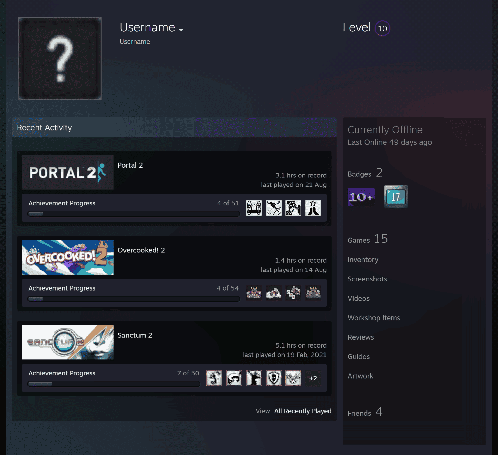Open the Games 15 link

coord(368,239)
